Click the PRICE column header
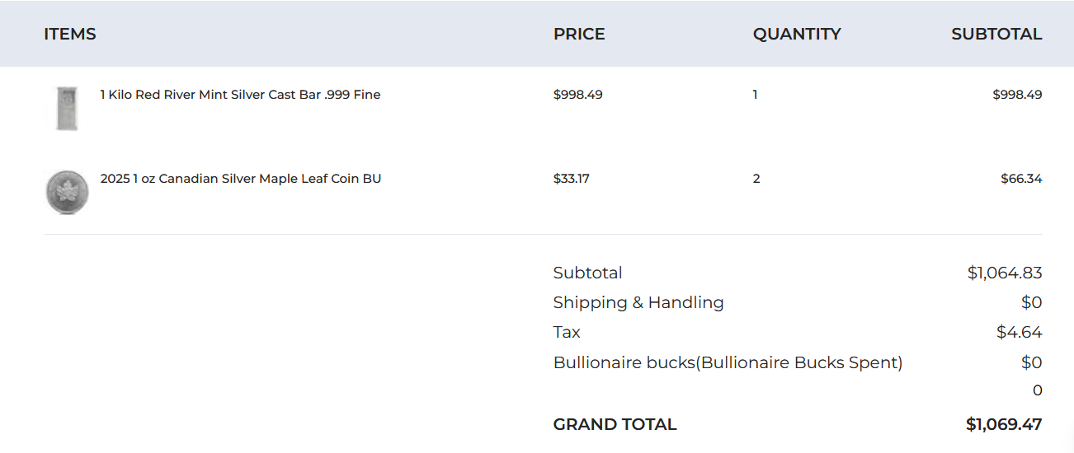The image size is (1074, 453). [579, 34]
